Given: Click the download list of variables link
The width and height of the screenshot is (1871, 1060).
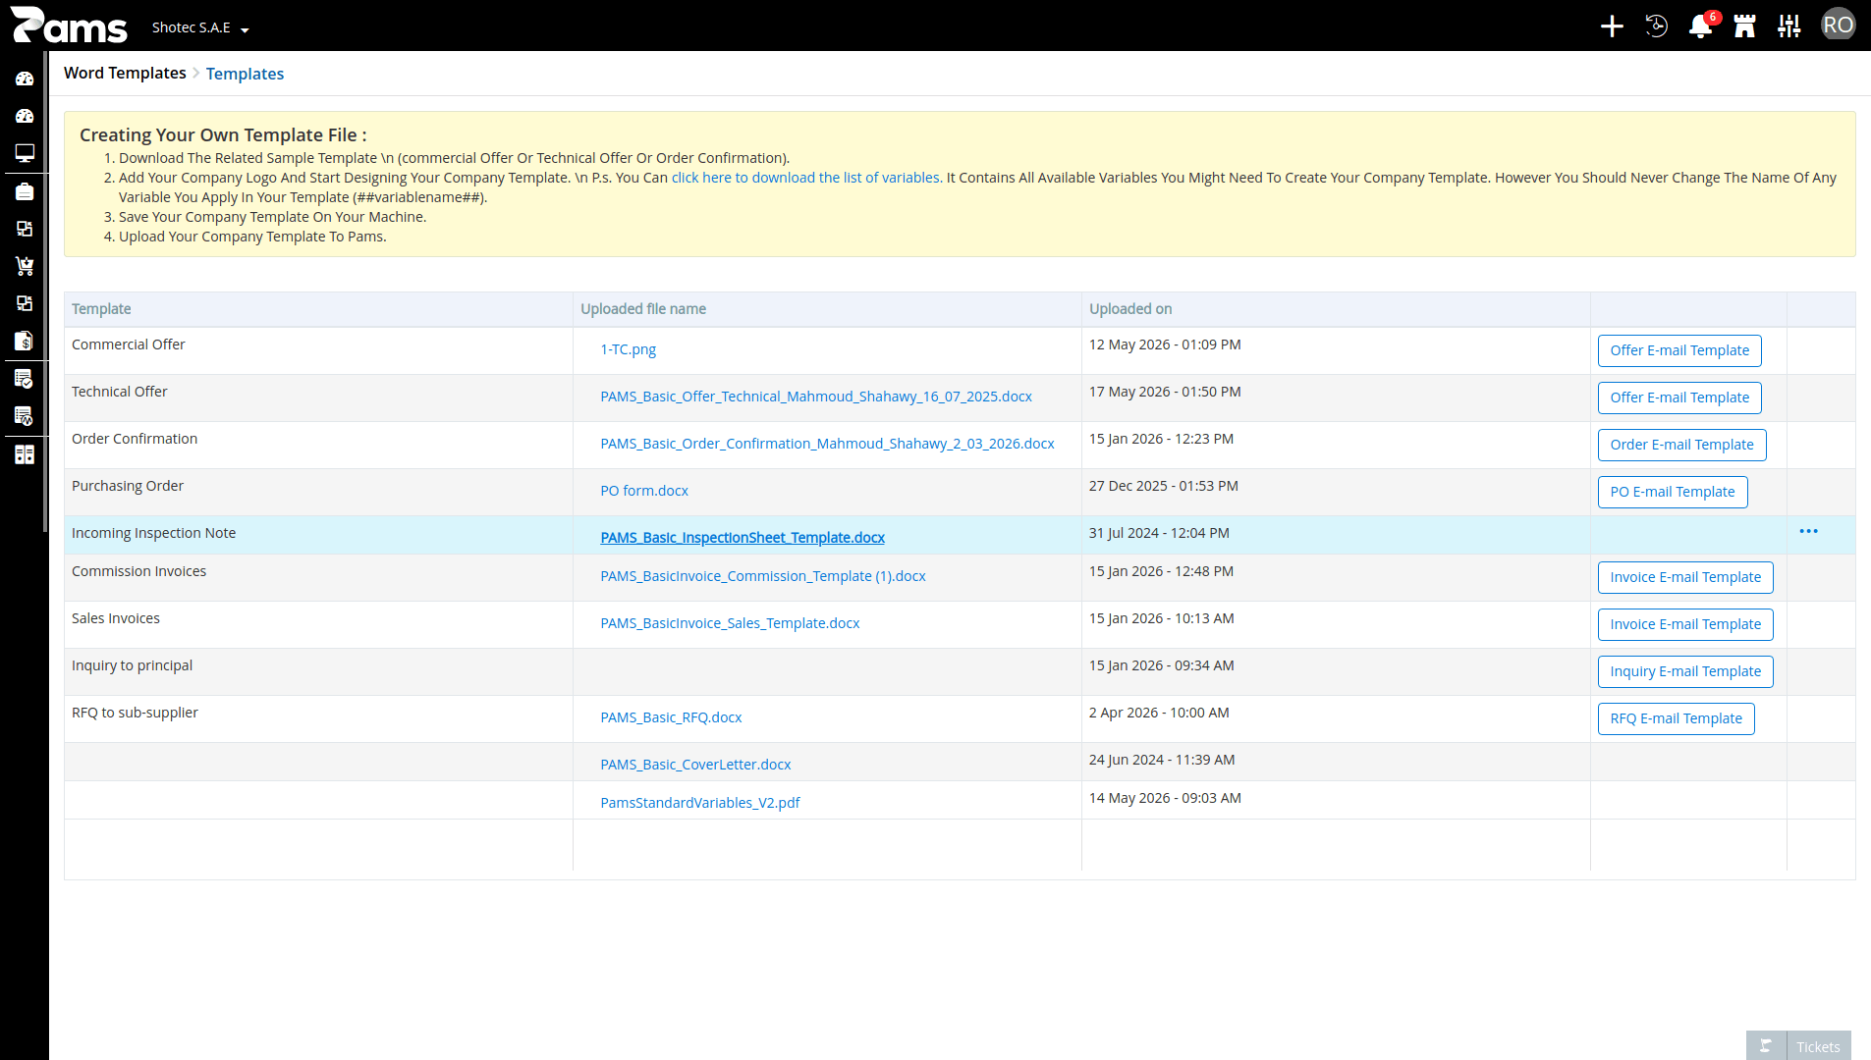Looking at the screenshot, I should tap(806, 178).
